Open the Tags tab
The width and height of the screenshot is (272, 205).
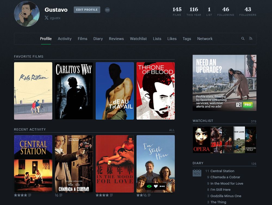coord(187,39)
